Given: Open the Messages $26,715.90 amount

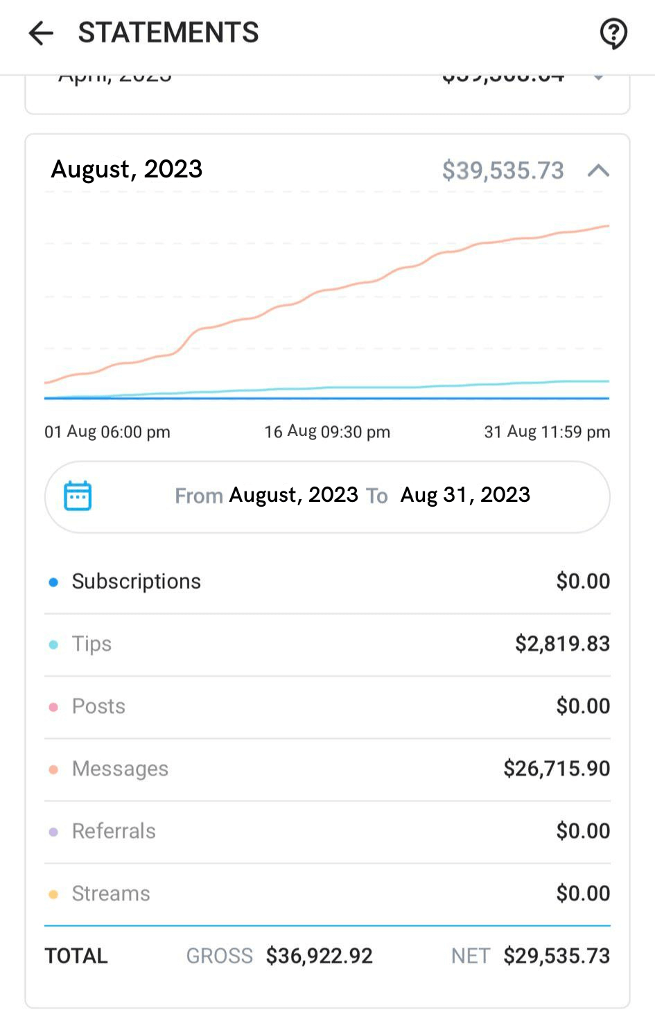Looking at the screenshot, I should point(557,769).
